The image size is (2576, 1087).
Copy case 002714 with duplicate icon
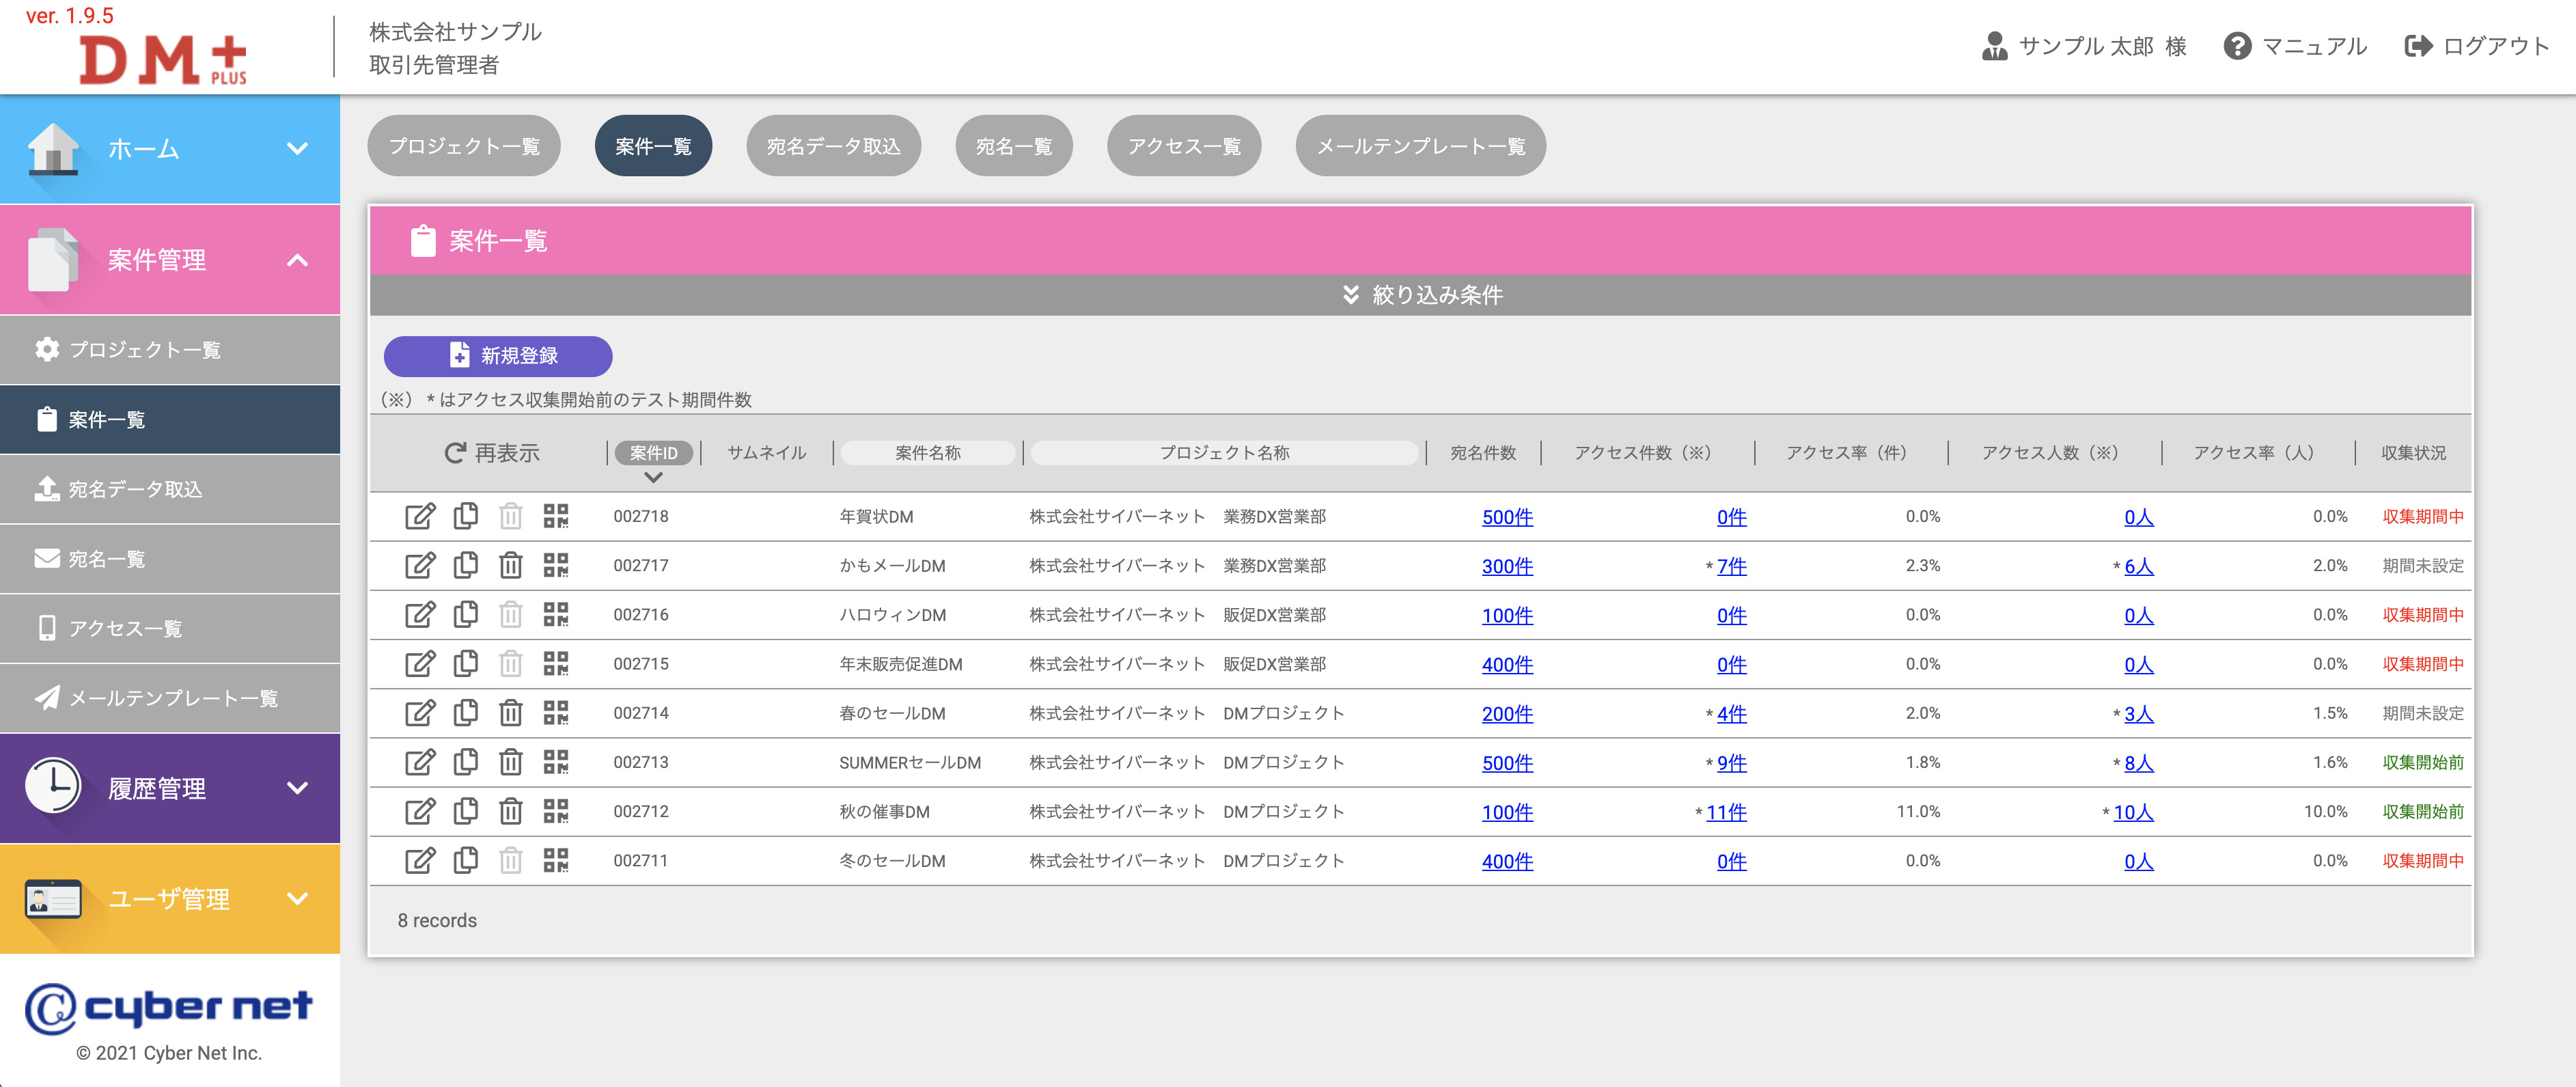pyautogui.click(x=465, y=712)
